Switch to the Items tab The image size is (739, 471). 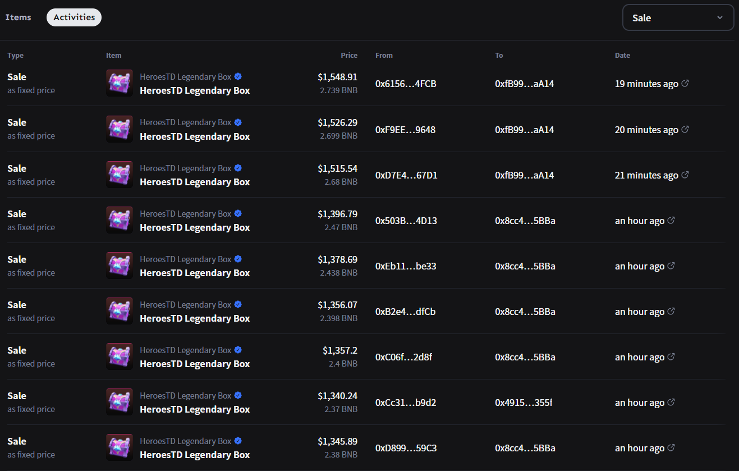pos(19,17)
